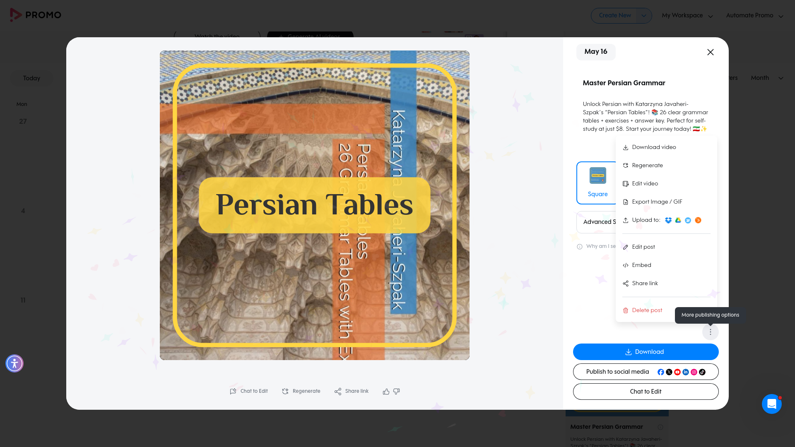Click the TikTok icon in Publish button
Viewport: 795px width, 447px height.
click(702, 372)
